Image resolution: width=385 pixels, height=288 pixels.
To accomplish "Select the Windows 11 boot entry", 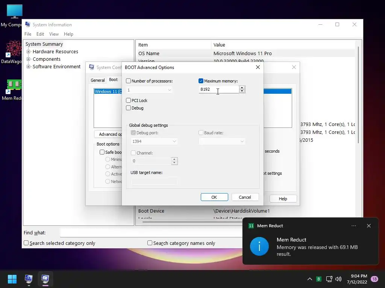I will pos(108,91).
